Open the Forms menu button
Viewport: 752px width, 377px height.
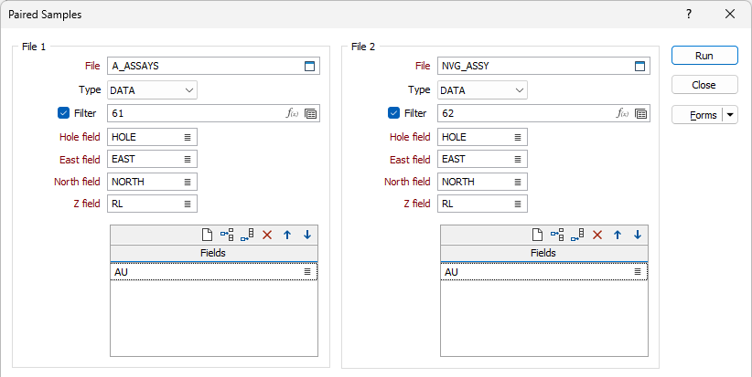[698, 115]
